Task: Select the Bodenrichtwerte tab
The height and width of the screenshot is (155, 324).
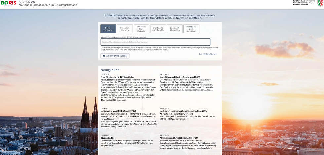Action: point(108,29)
